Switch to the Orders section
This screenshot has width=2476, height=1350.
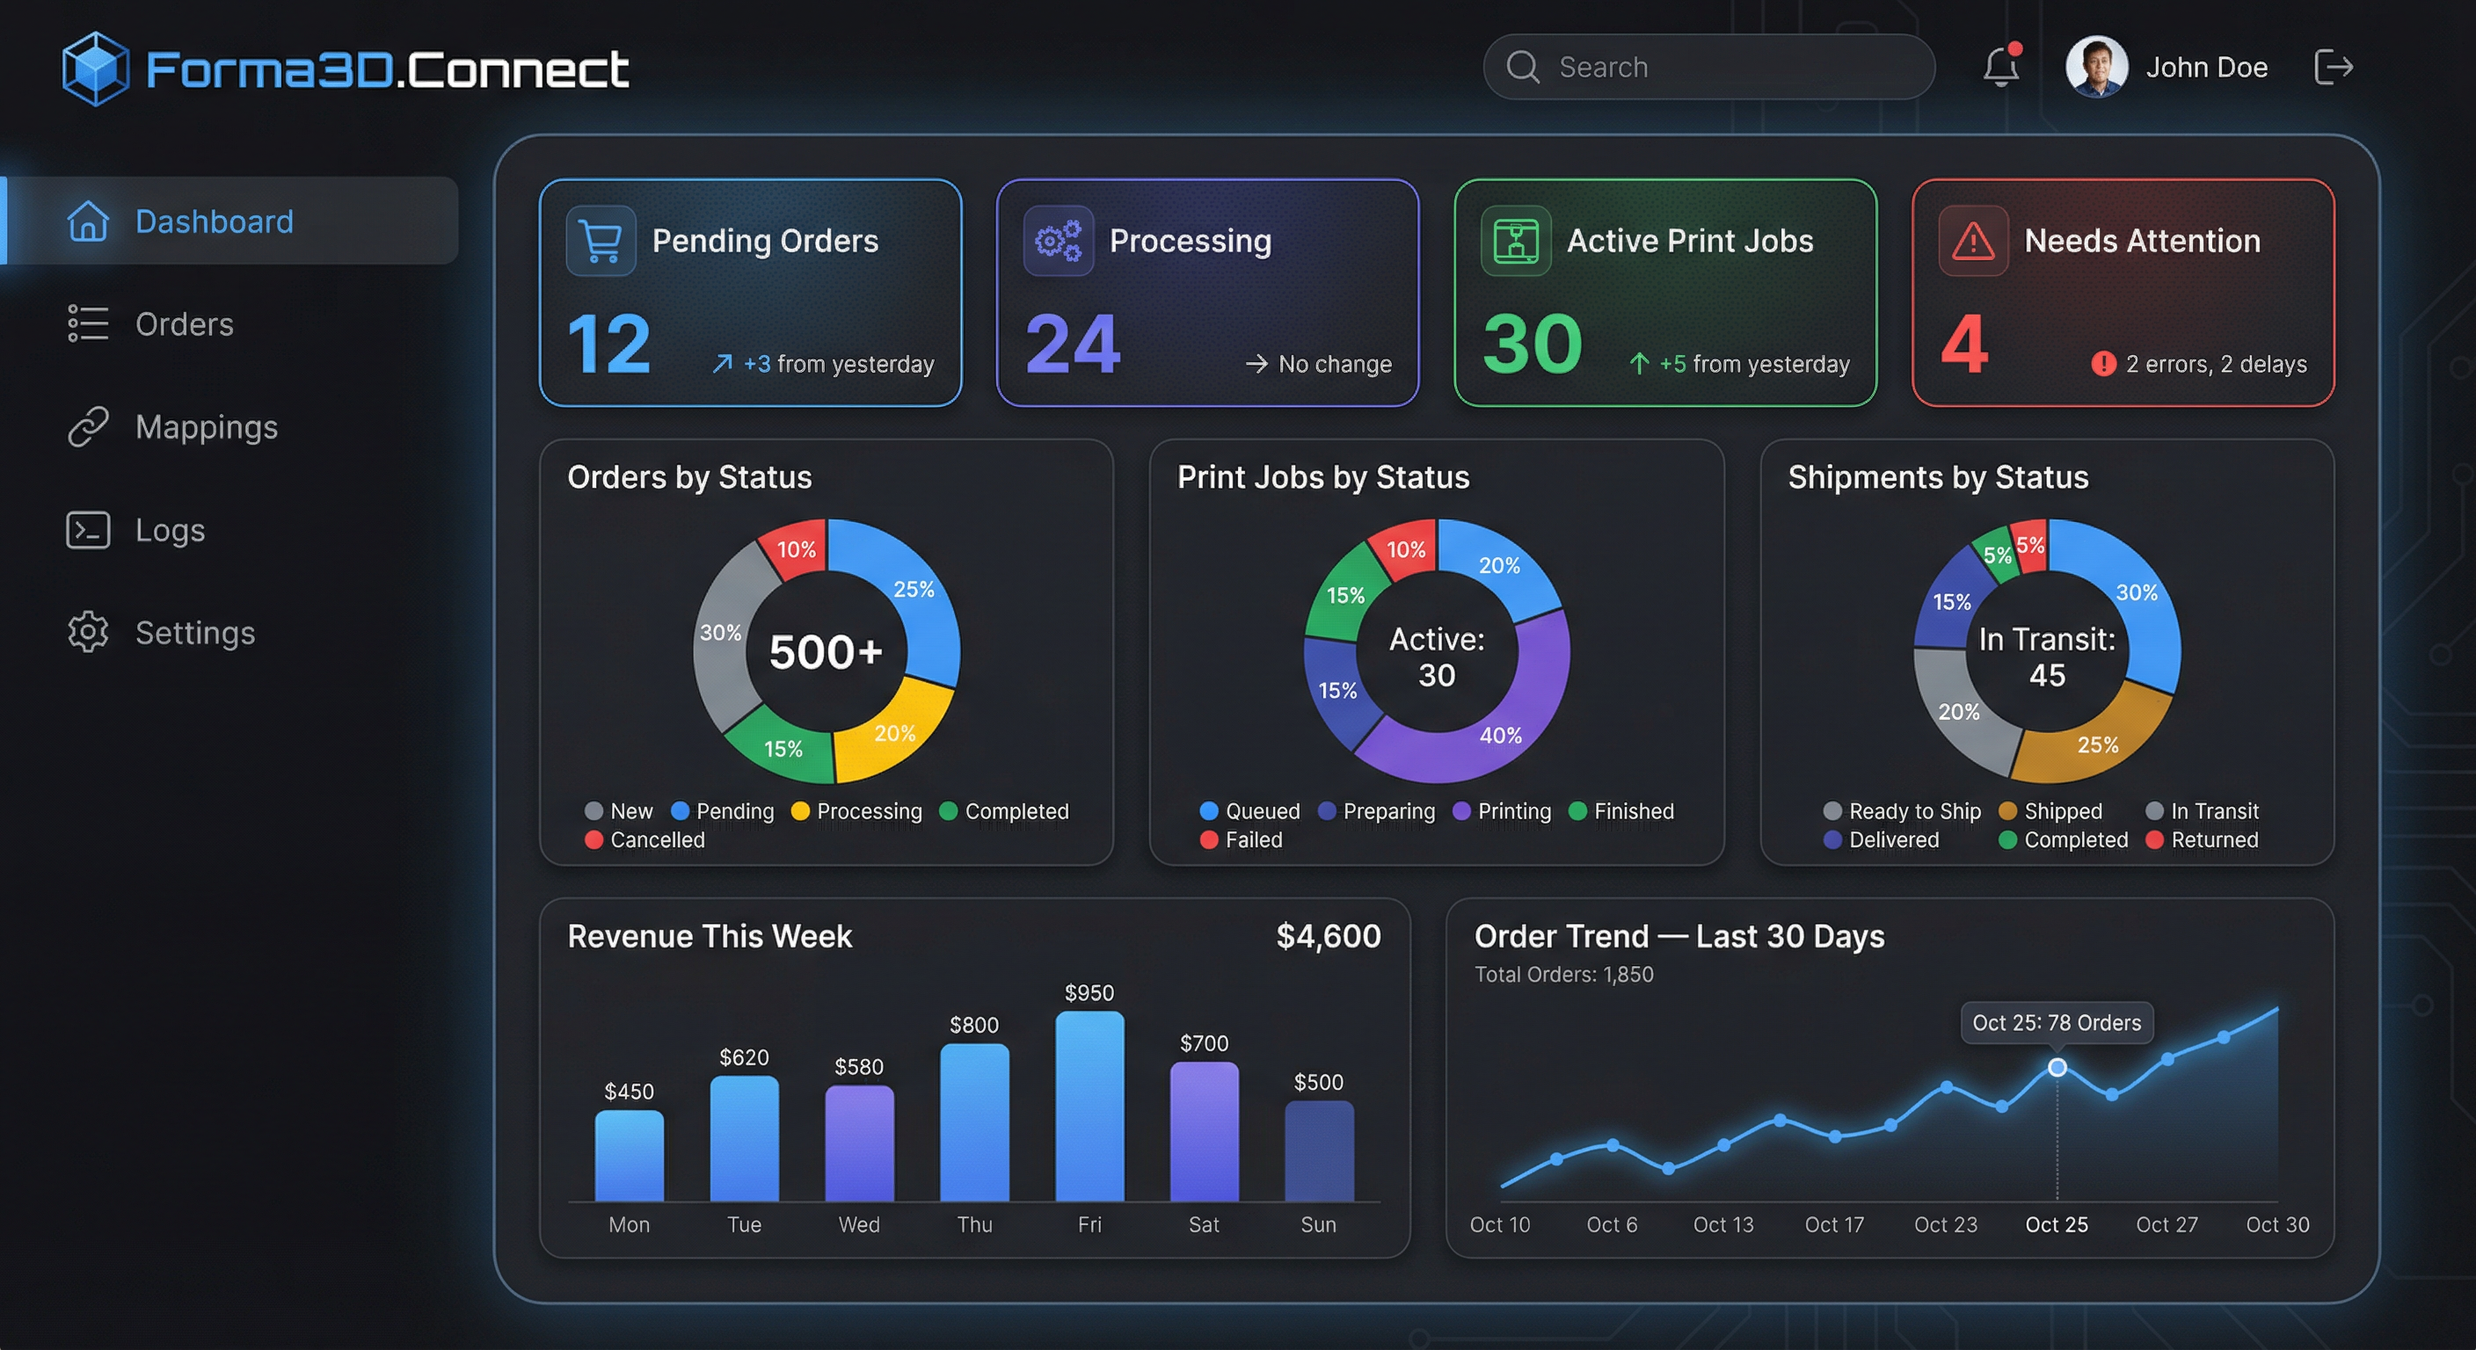pyautogui.click(x=185, y=323)
